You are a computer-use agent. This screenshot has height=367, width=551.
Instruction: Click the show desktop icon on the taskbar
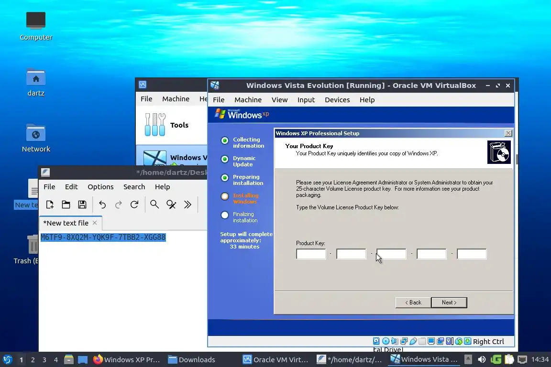click(83, 360)
